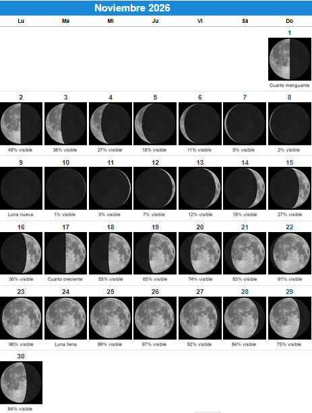Click the '12% visible' label
Viewport: 312px width, 413px height.
point(200,215)
